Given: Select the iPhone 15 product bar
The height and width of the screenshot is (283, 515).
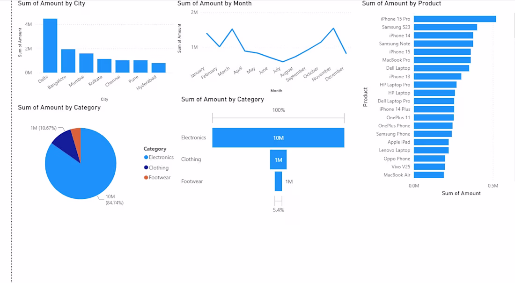Looking at the screenshot, I should (x=442, y=52).
